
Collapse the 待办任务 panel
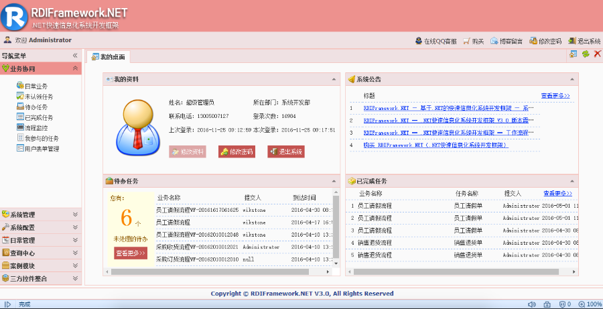pos(334,181)
